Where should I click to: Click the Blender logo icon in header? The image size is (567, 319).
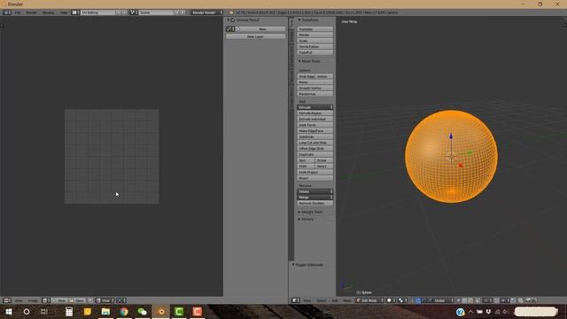point(231,12)
